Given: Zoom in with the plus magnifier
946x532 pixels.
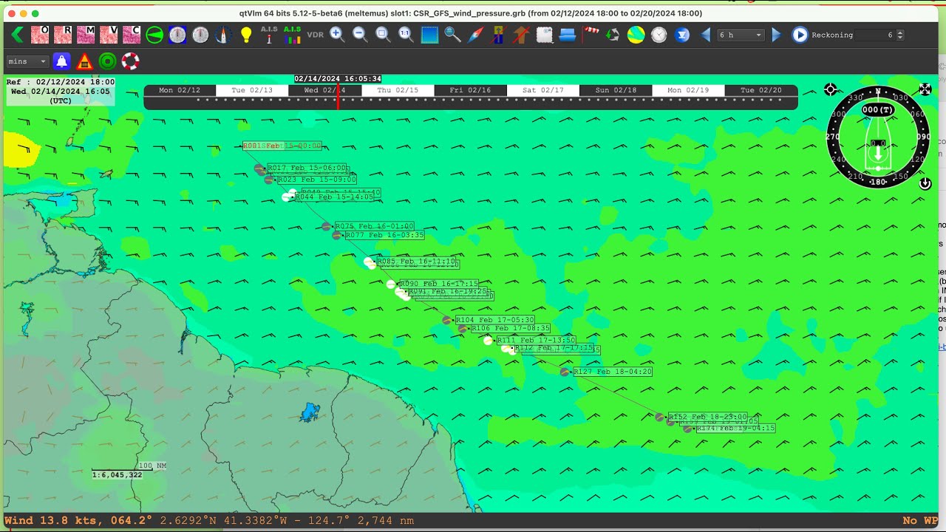Looking at the screenshot, I should (337, 35).
